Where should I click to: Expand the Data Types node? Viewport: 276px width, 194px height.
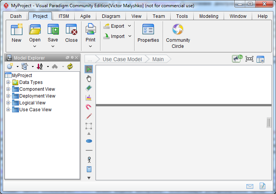click(x=8, y=82)
